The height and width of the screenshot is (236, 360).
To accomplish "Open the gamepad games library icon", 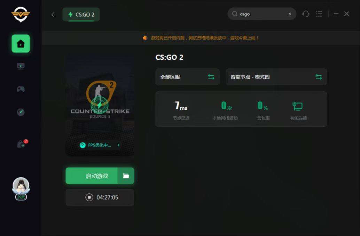I will 21,89.
